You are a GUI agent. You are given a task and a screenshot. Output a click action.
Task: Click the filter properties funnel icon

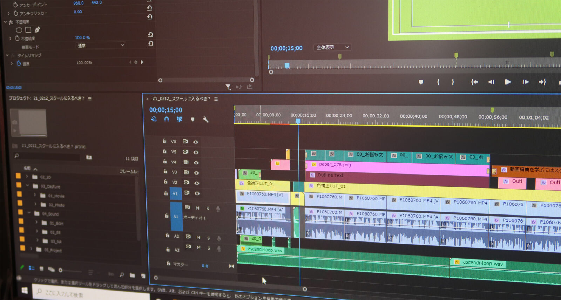tap(228, 87)
